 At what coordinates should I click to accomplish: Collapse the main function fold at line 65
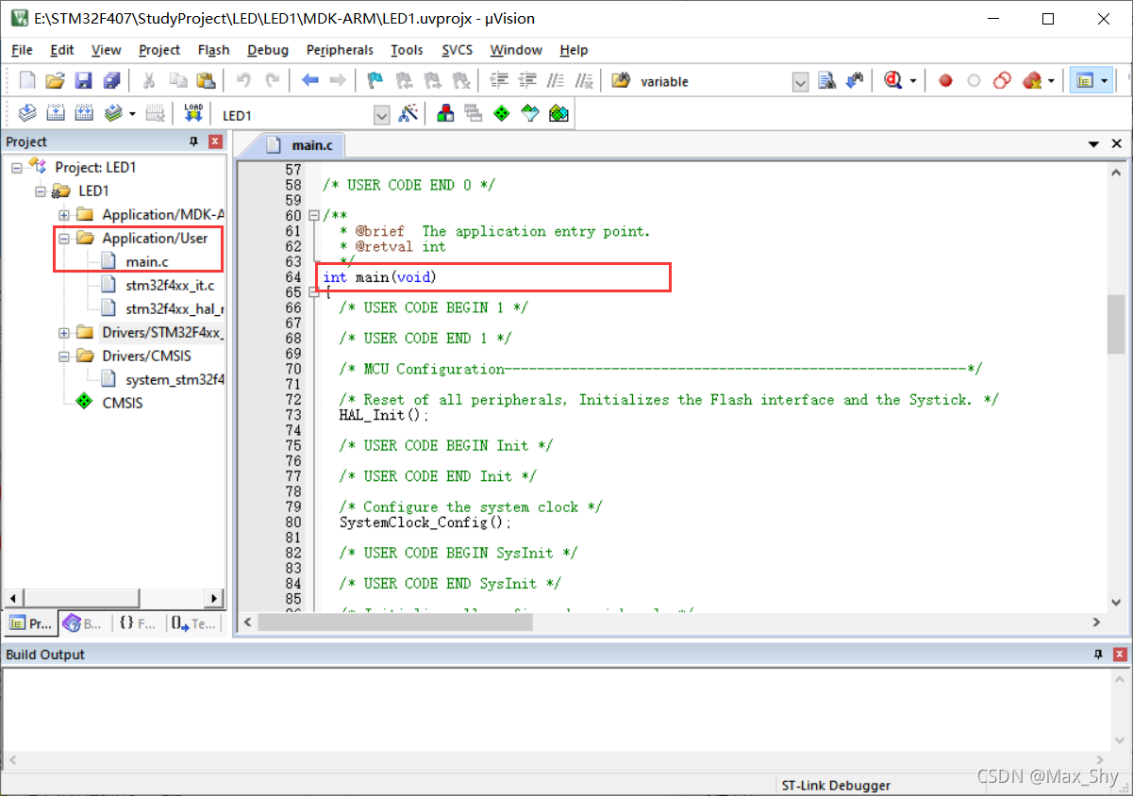[x=314, y=292]
